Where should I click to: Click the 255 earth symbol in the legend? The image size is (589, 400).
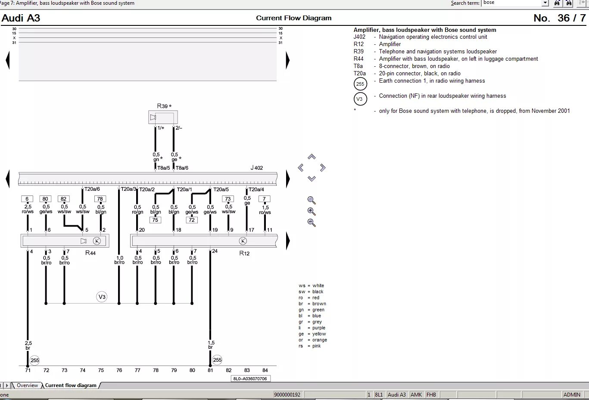point(360,84)
